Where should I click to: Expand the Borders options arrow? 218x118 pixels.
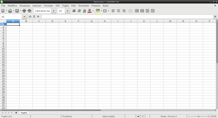[x=108, y=11]
